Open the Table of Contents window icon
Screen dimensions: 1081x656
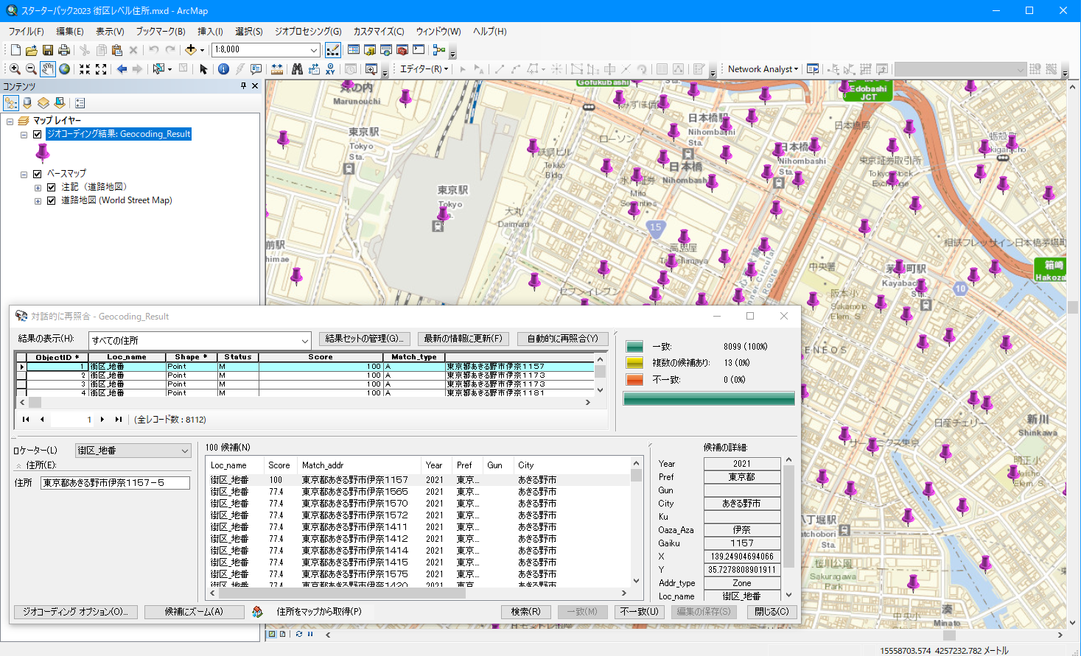click(x=354, y=50)
